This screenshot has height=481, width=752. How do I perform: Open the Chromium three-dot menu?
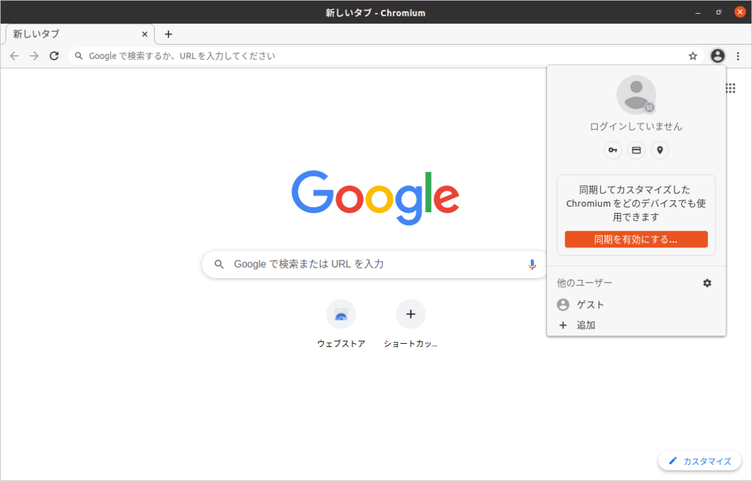pyautogui.click(x=738, y=56)
